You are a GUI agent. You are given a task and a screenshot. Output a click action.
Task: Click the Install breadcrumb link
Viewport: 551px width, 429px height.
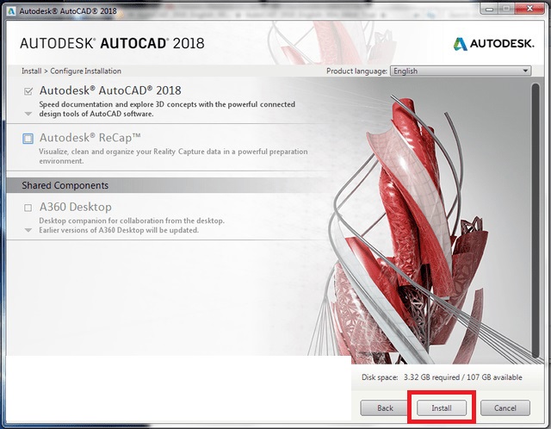click(x=32, y=71)
